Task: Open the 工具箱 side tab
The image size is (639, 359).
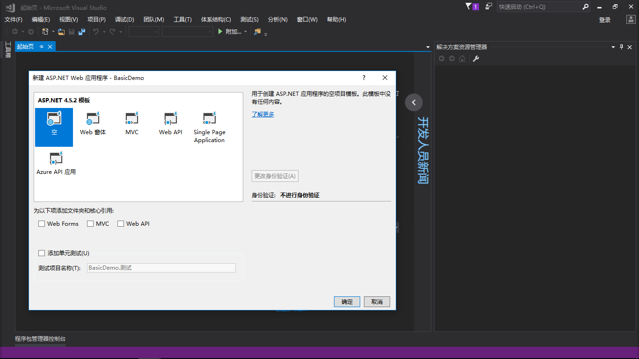Action: pyautogui.click(x=7, y=50)
